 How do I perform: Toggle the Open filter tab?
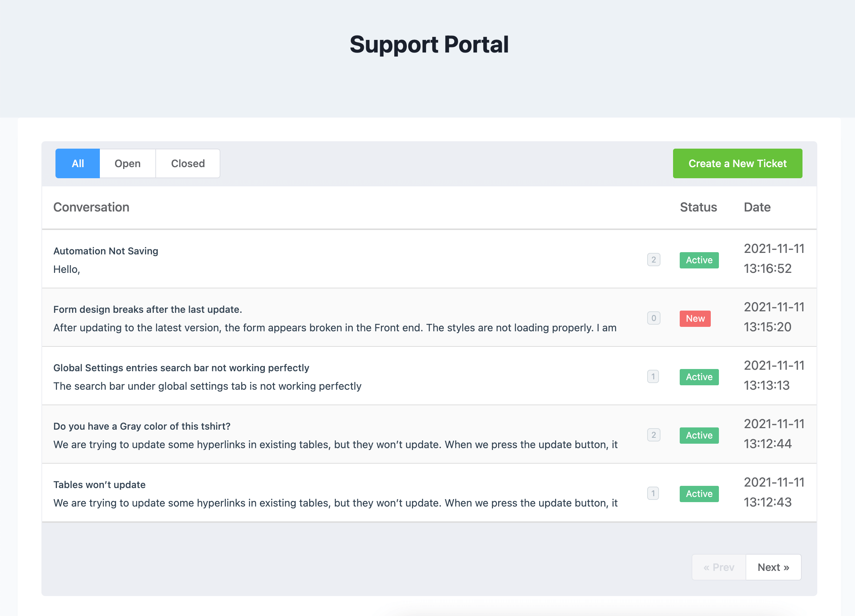[128, 163]
